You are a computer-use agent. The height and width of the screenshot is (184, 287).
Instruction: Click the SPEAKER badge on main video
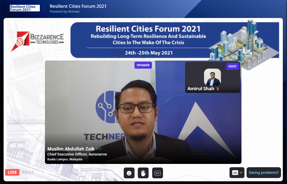coord(143,65)
